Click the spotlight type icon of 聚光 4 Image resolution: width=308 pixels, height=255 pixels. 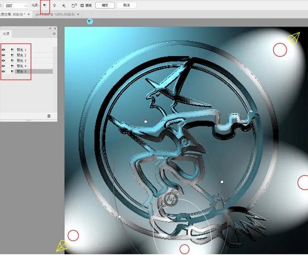coord(12,66)
